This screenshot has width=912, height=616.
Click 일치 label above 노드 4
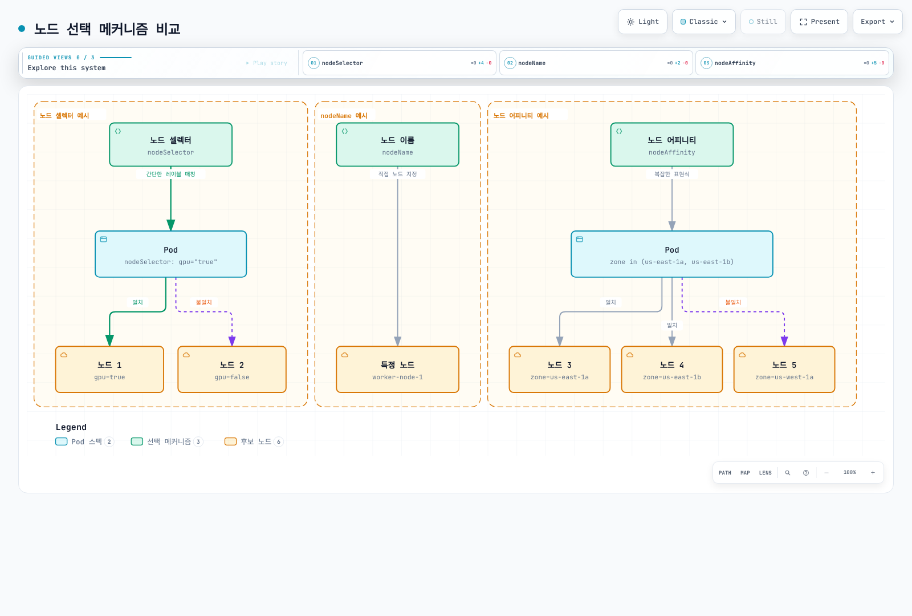click(x=672, y=325)
